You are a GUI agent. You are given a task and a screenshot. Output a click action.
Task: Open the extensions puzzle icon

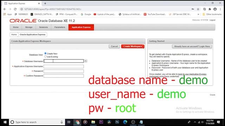tap(210, 9)
